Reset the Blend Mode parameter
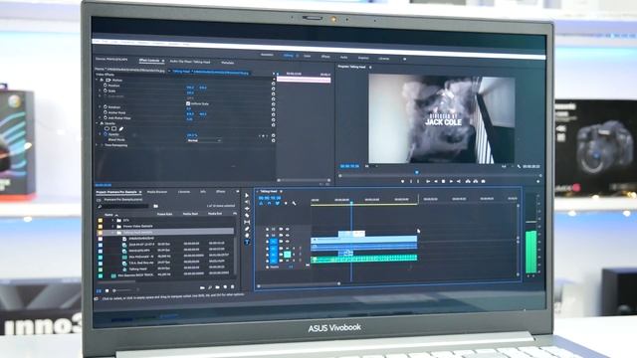Screen dimensions: 637x358 click(273, 140)
